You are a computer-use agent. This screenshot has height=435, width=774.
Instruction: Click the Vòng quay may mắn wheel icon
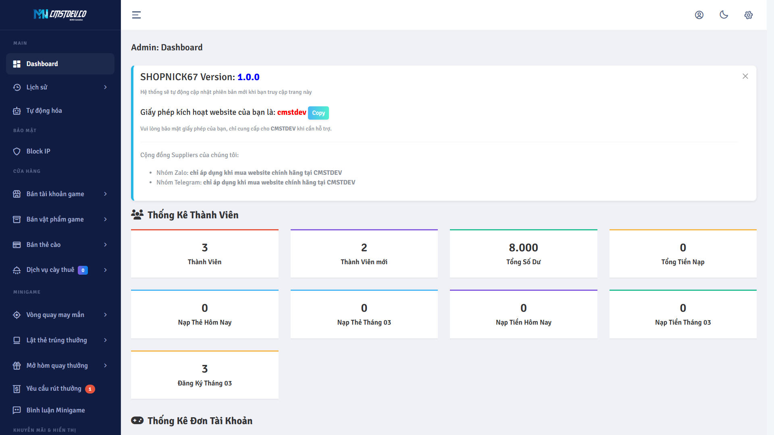pos(17,315)
